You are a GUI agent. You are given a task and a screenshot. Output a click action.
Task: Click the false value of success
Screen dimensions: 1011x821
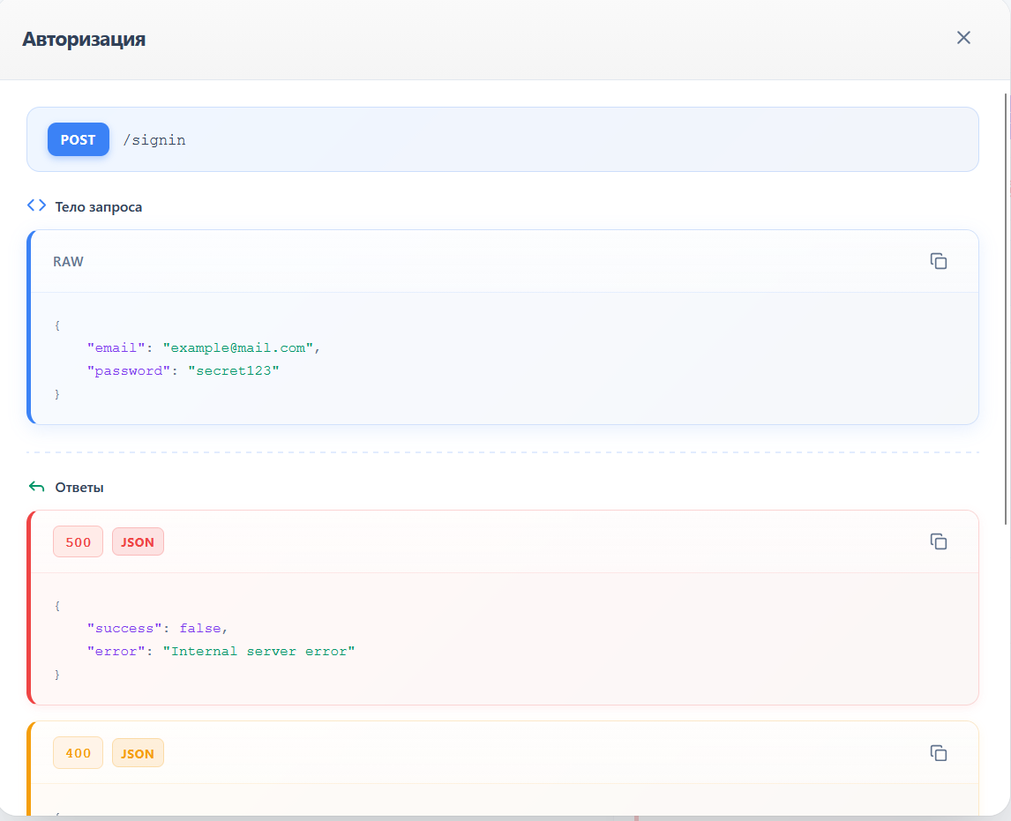coord(199,629)
